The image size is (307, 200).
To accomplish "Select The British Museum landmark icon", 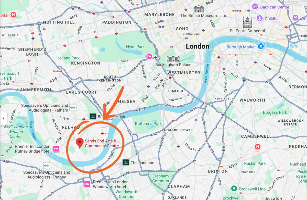I will point(199,8).
